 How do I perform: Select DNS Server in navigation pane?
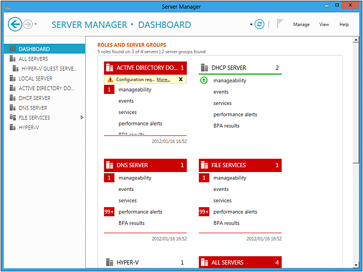click(x=33, y=108)
